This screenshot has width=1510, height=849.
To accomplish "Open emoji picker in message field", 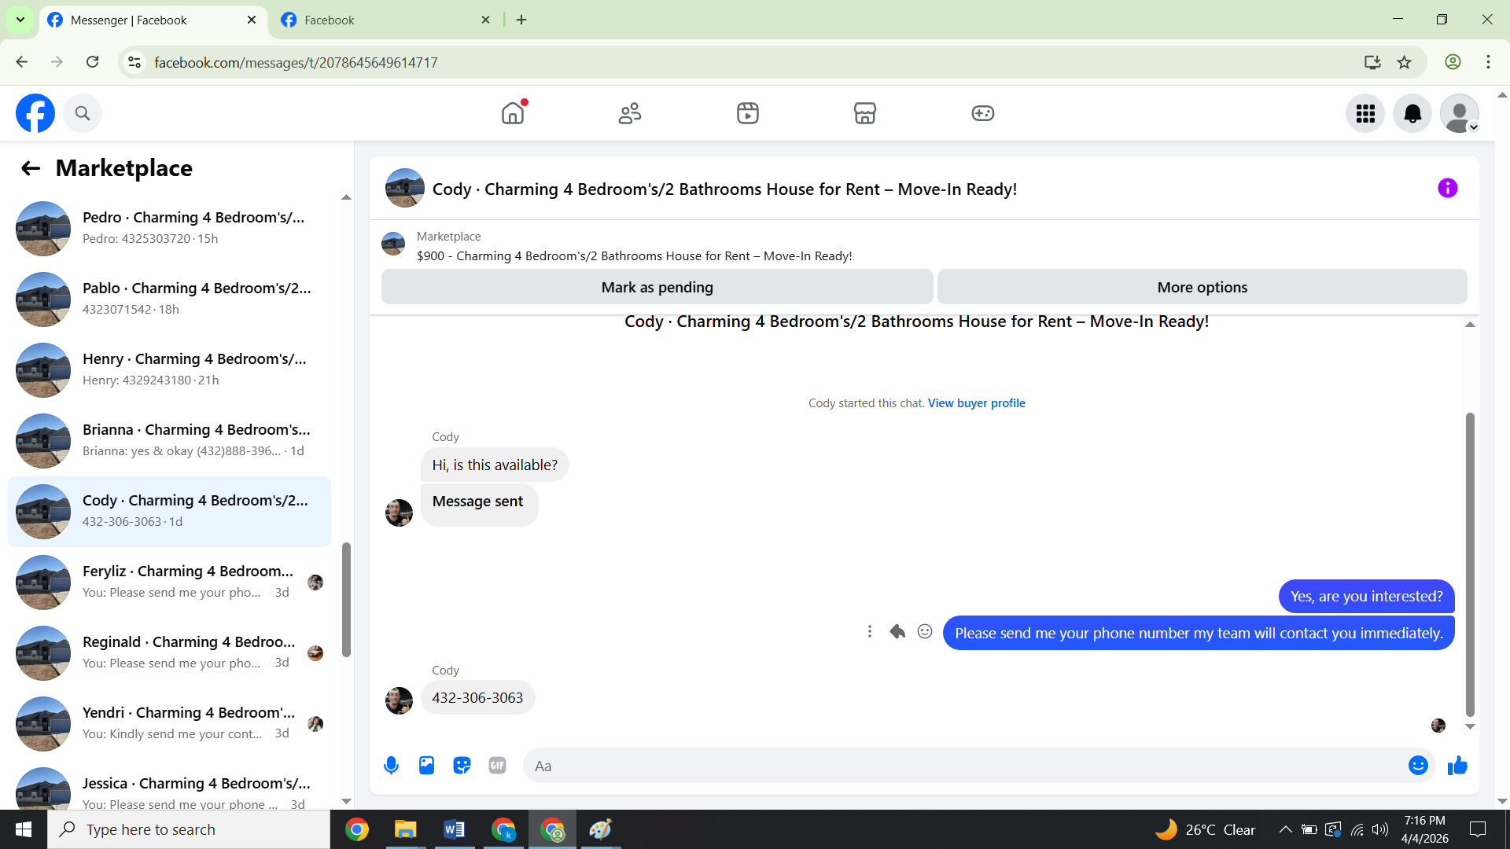I will tap(1417, 766).
